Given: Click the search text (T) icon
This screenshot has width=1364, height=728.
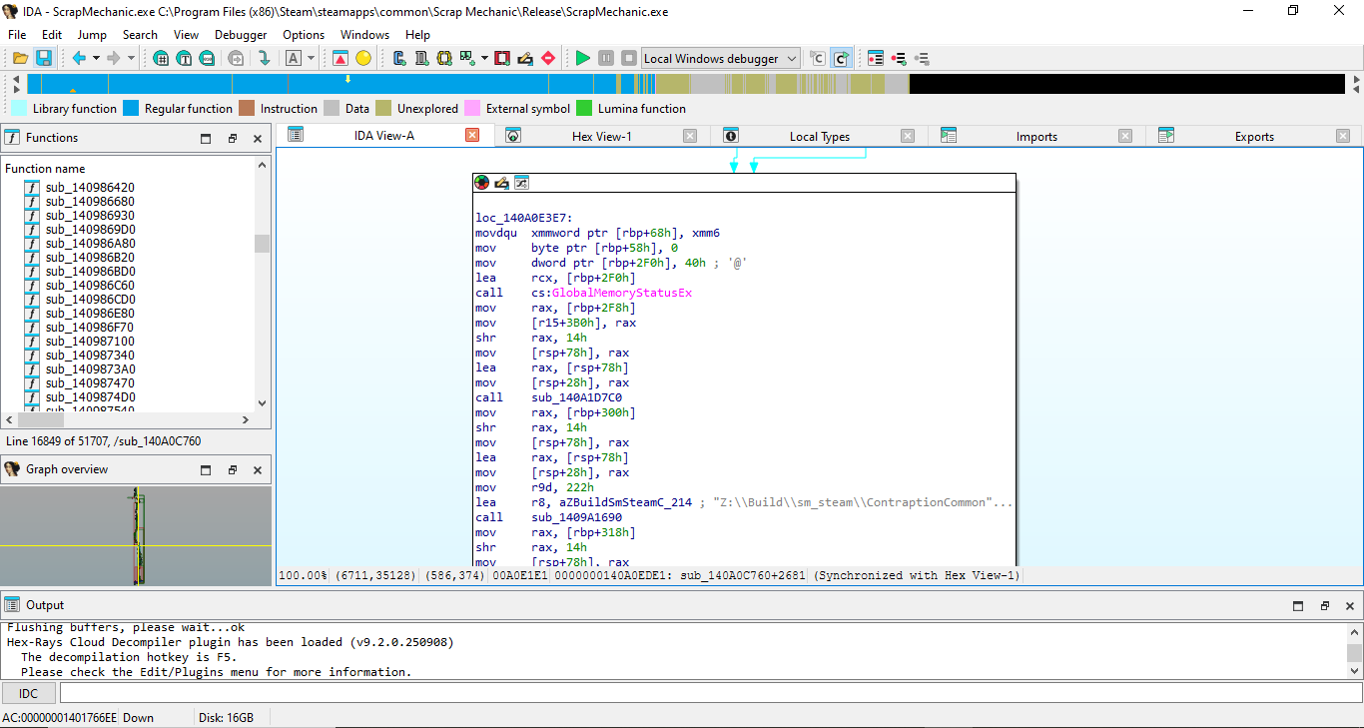Looking at the screenshot, I should pyautogui.click(x=184, y=58).
